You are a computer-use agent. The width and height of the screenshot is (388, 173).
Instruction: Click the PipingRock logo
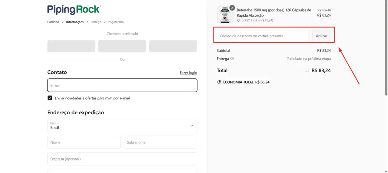tap(74, 9)
